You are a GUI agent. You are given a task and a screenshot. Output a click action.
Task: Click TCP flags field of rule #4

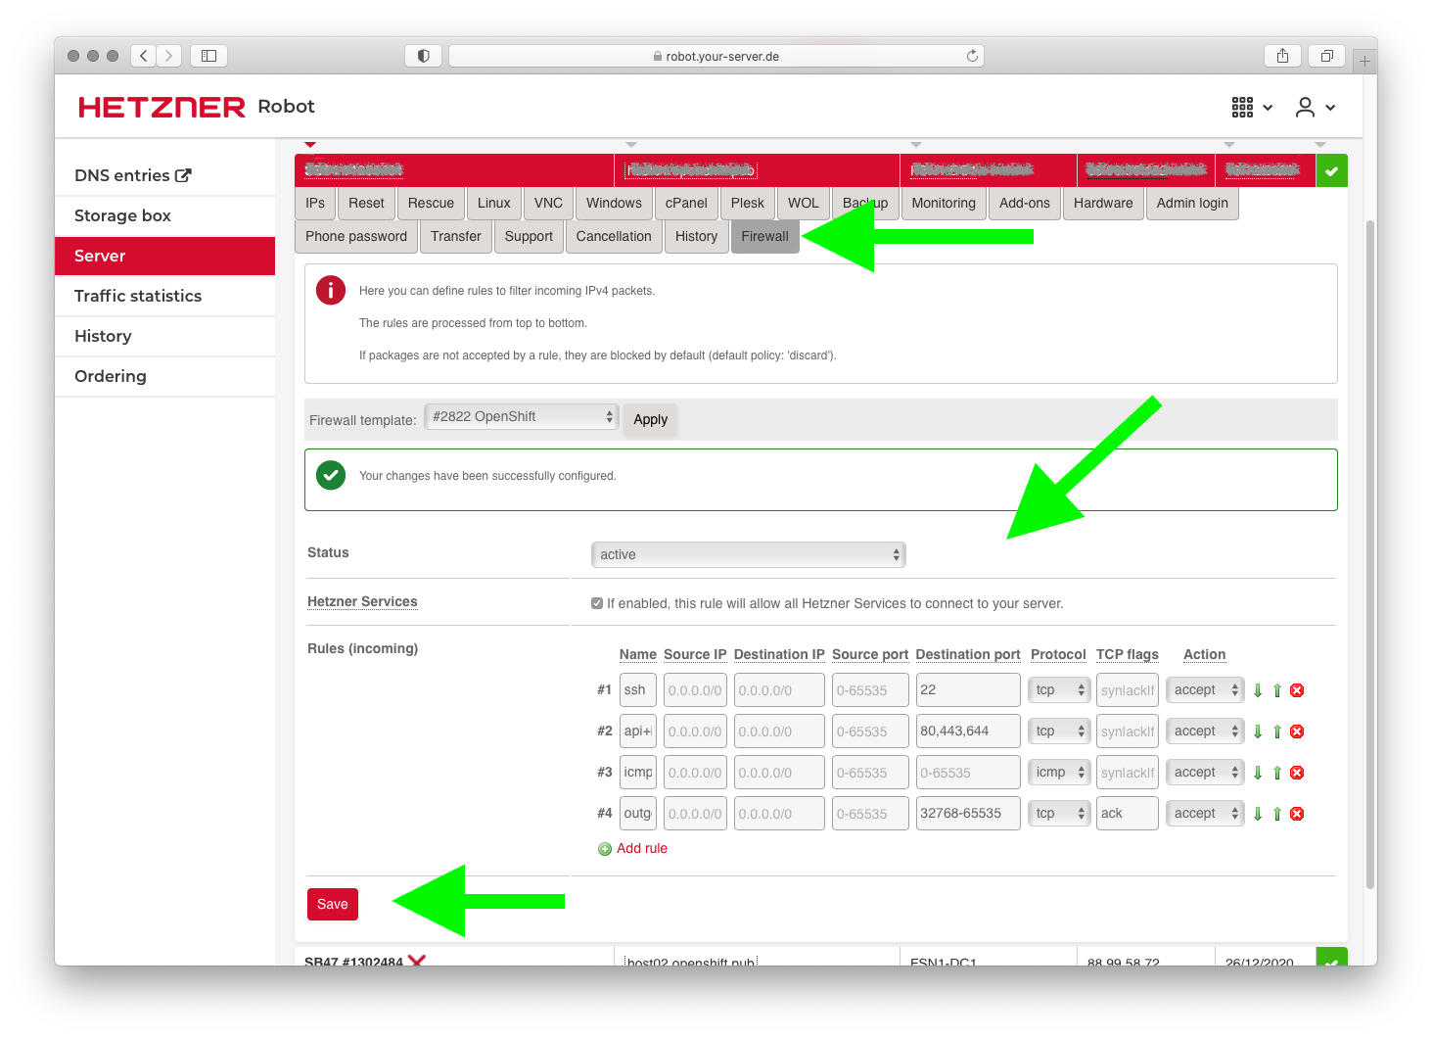1127,814
